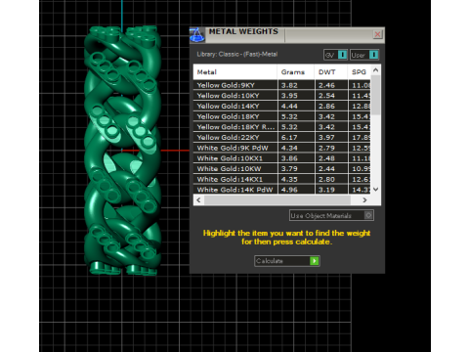
Task: Click the 2.86 DWT value
Action: tap(326, 107)
